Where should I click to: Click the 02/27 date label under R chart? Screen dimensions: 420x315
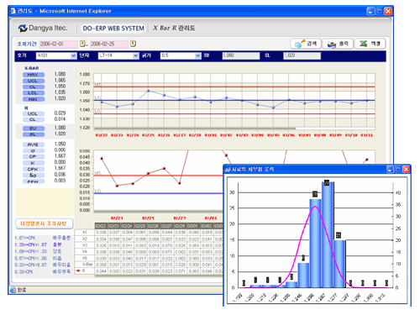pos(180,218)
